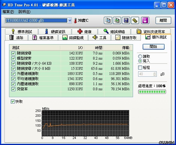Click the 118.289 MB/s transfer value

point(120,74)
